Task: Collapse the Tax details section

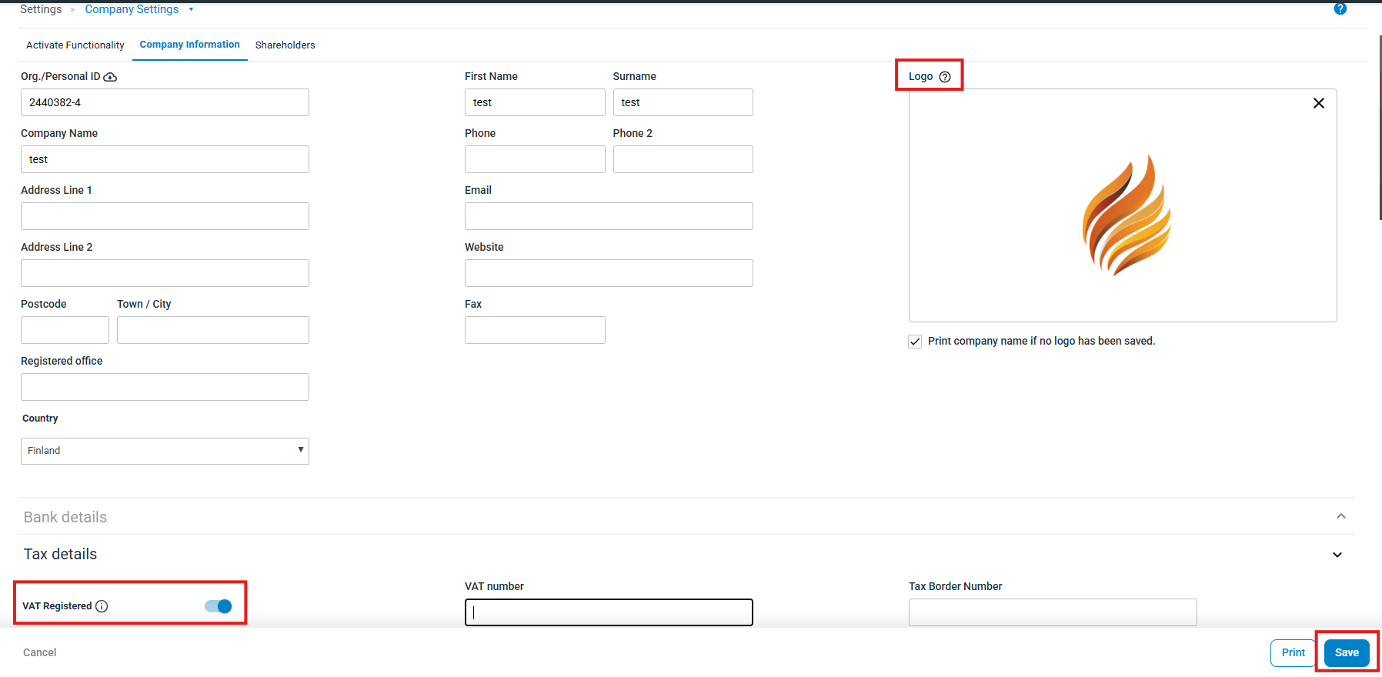Action: (x=1337, y=555)
